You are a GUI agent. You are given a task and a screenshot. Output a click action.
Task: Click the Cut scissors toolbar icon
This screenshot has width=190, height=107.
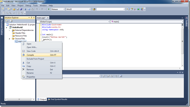25,9
